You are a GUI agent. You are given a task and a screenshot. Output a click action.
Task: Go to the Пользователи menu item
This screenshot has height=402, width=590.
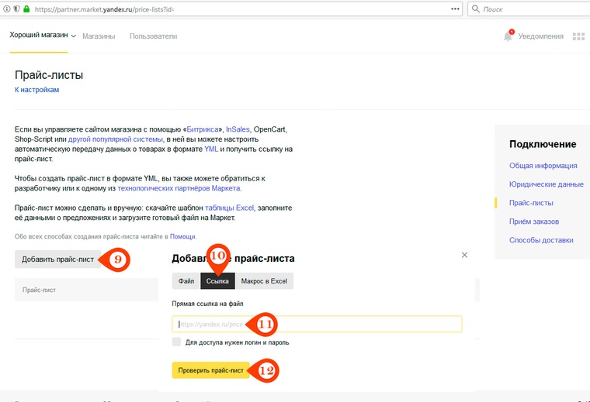[x=153, y=36]
